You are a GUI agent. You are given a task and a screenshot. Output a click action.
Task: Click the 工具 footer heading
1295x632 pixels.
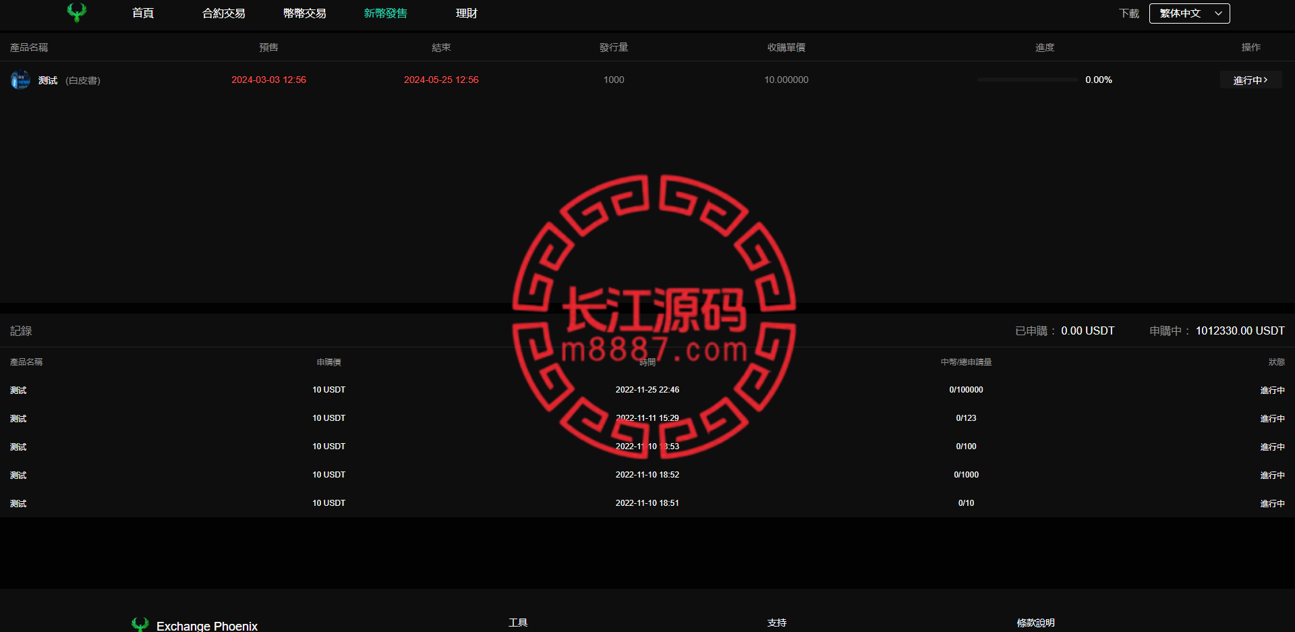pyautogui.click(x=518, y=623)
